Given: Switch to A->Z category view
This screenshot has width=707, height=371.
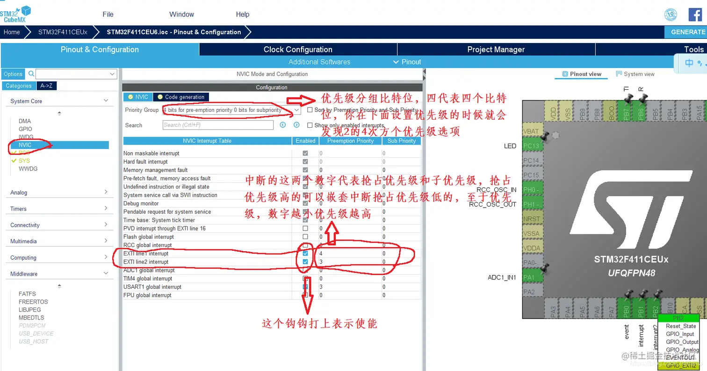Looking at the screenshot, I should point(47,86).
